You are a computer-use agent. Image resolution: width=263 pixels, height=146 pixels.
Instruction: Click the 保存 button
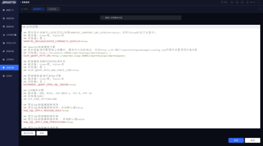coord(236,140)
